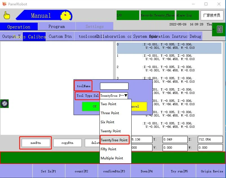Click the round wheel icon on left edge
This screenshot has height=178, width=226.
point(5,104)
